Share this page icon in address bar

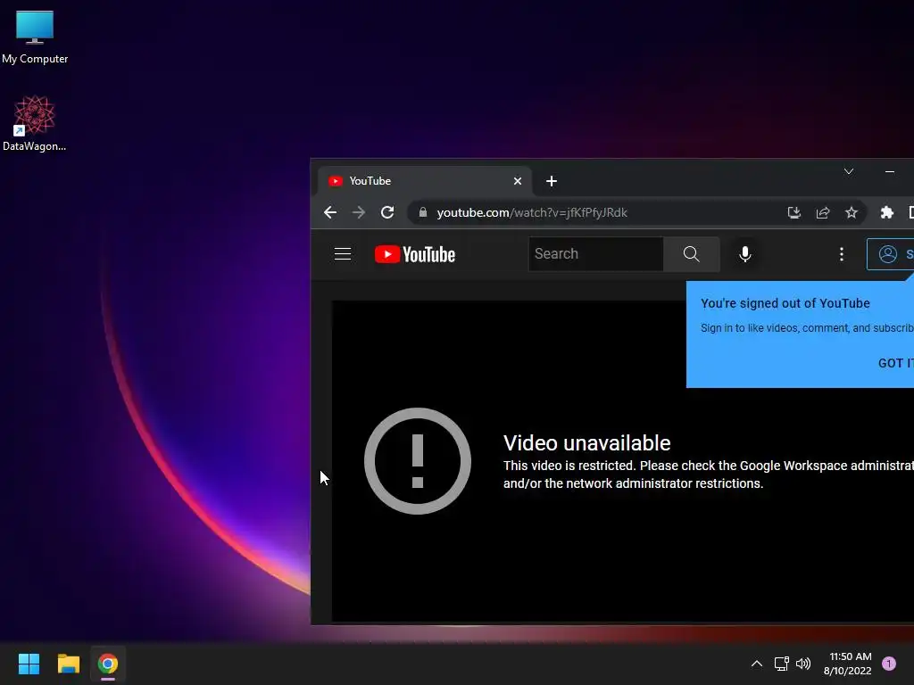(x=822, y=212)
